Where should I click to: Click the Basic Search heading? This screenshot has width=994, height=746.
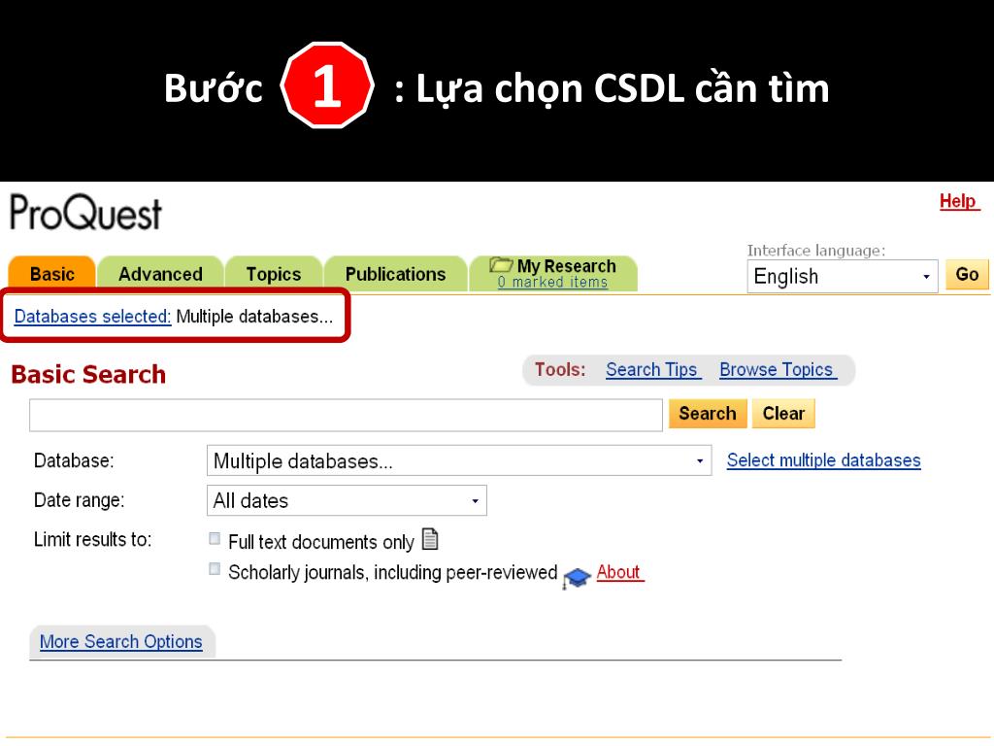[x=88, y=374]
